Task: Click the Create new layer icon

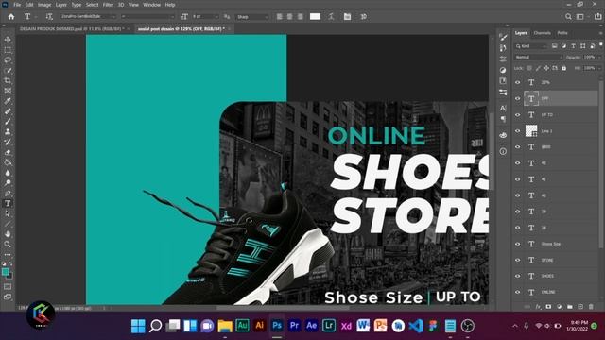Action: pos(580,307)
